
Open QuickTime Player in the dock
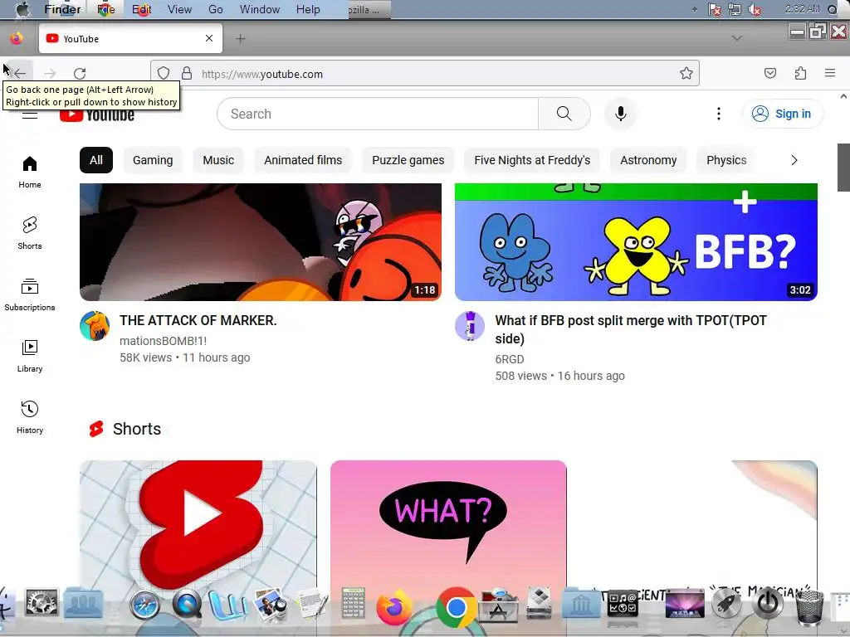pyautogui.click(x=187, y=605)
